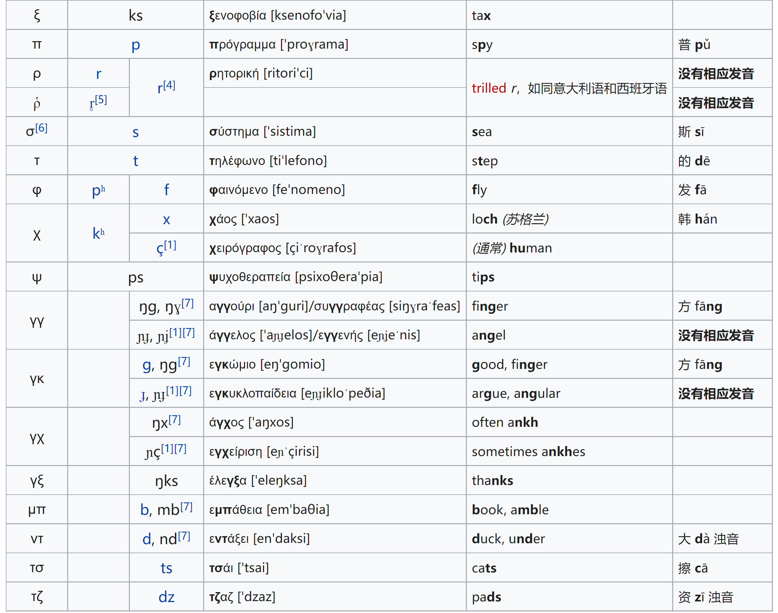Click footnote [1] beside ç
This screenshot has width=778, height=613.
click(170, 245)
